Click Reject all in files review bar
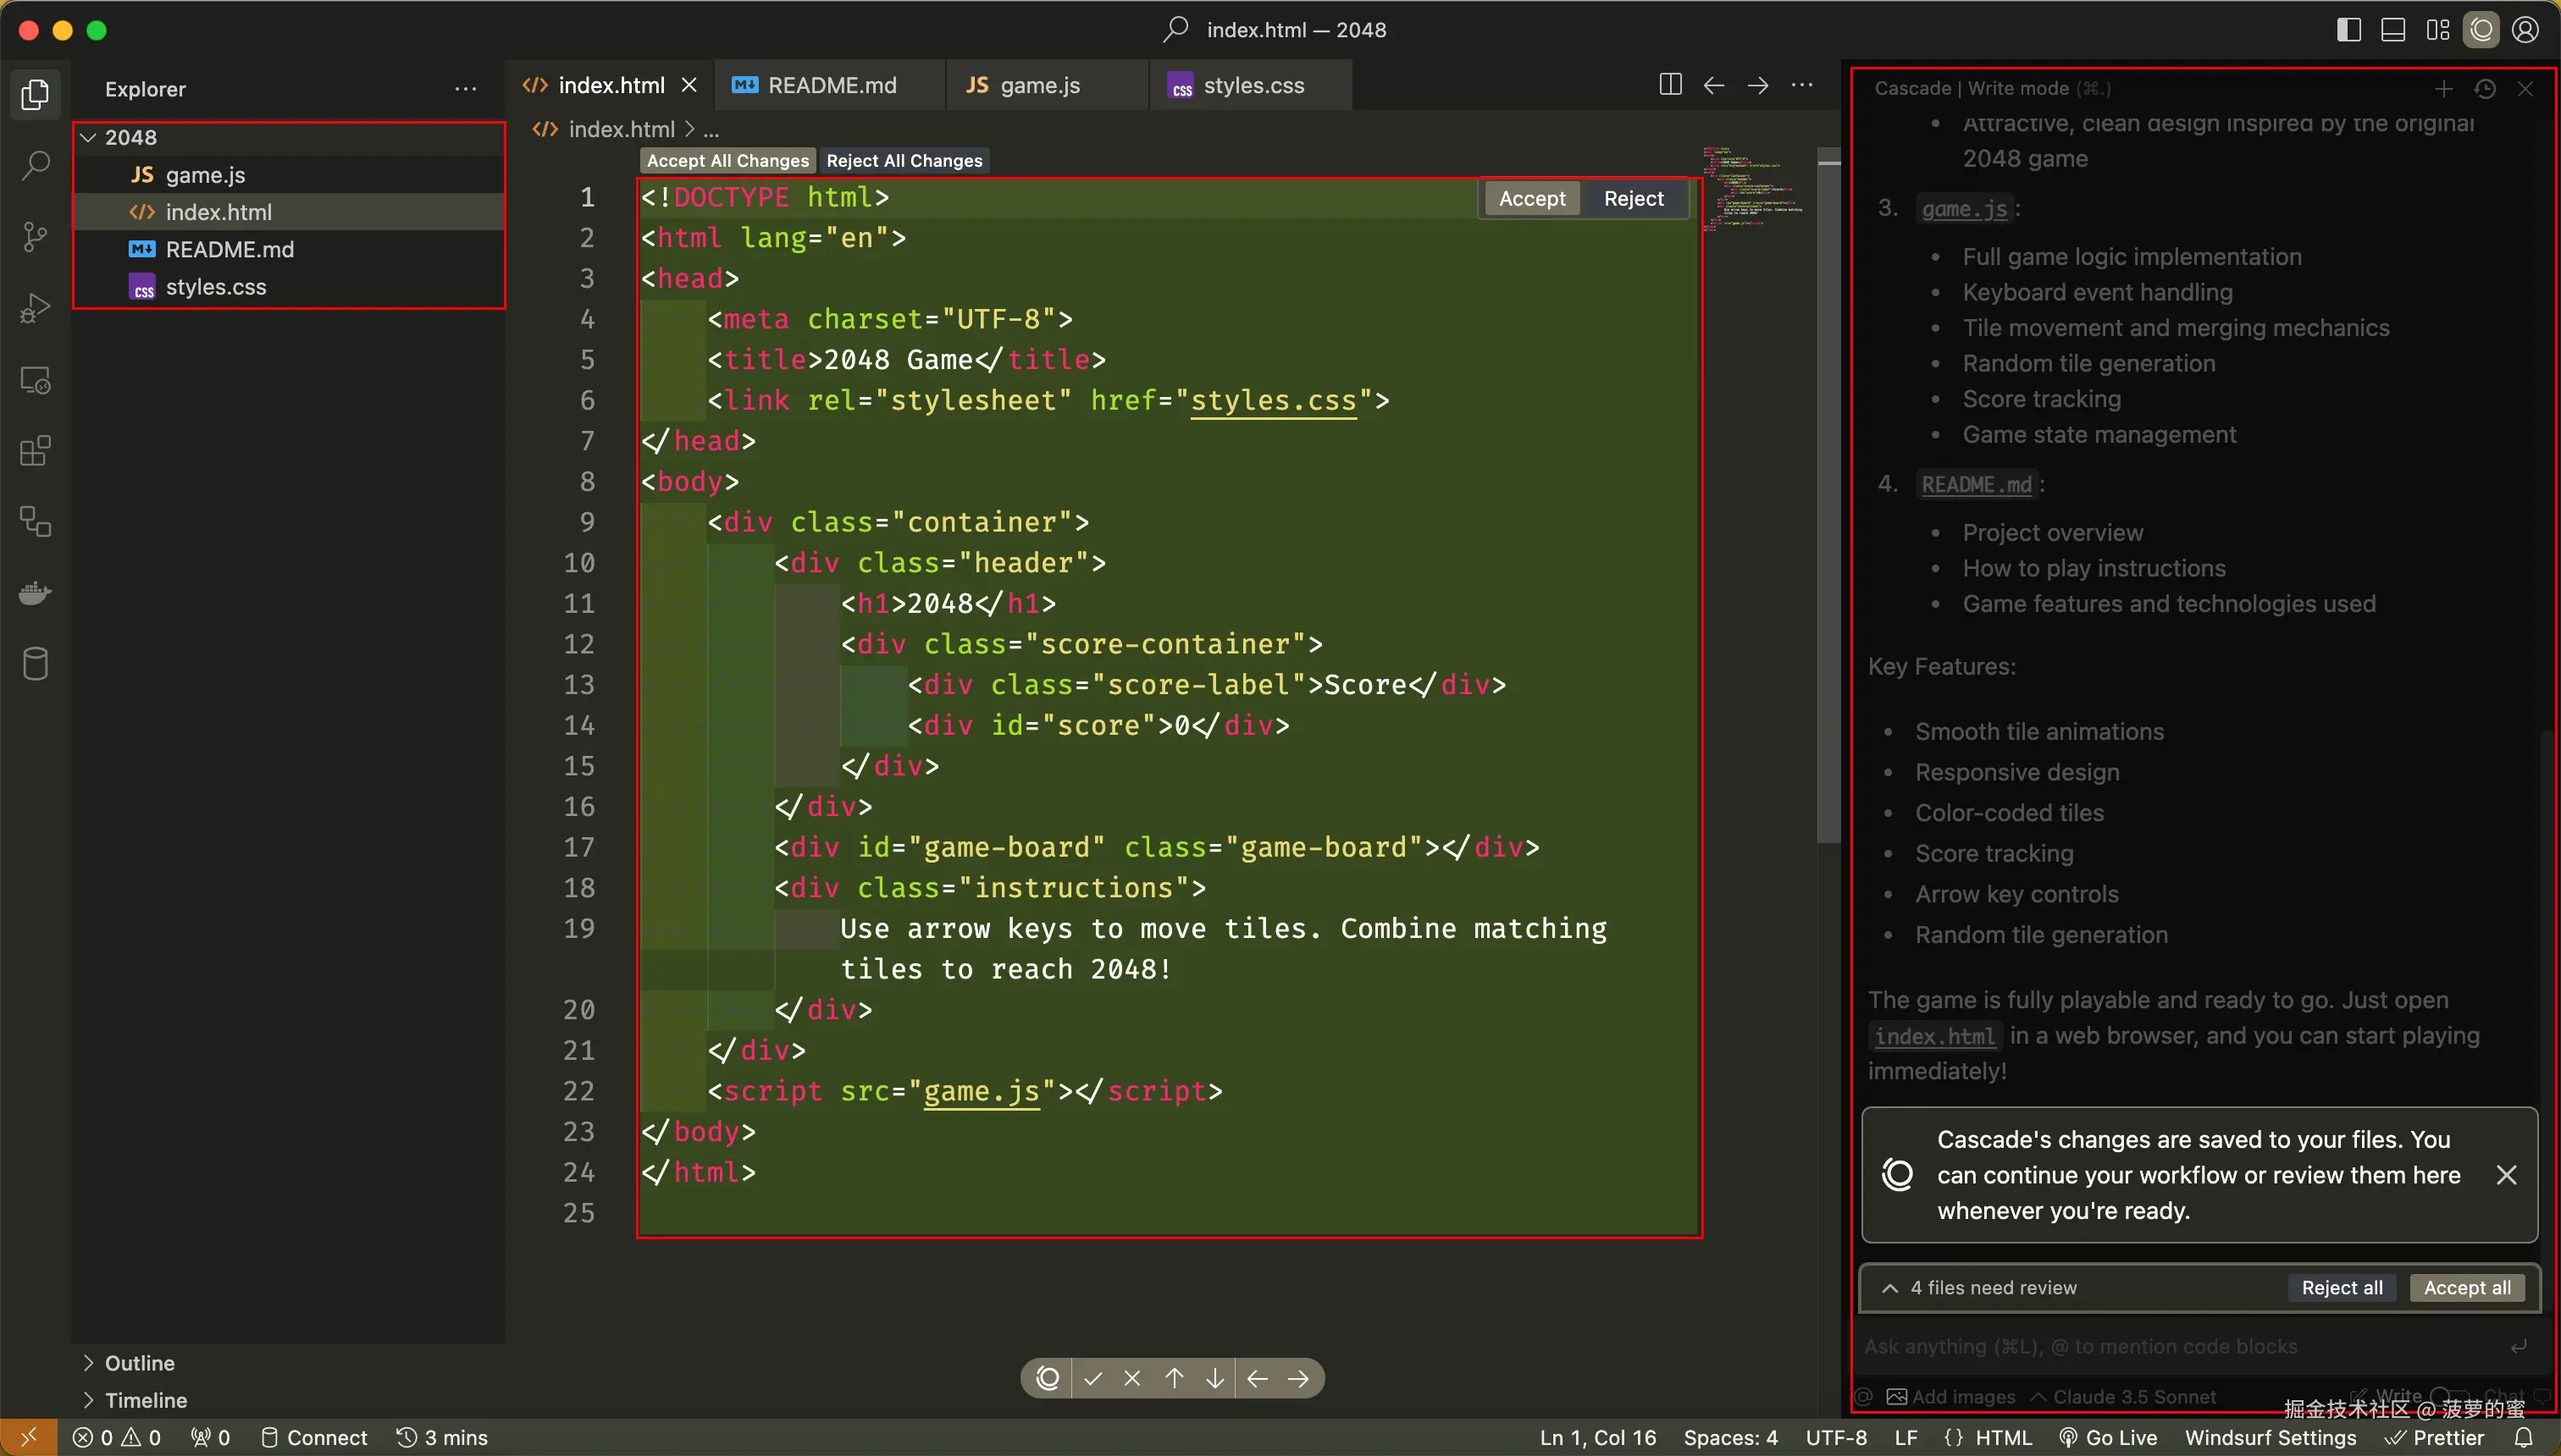The width and height of the screenshot is (2561, 1456). coord(2341,1288)
